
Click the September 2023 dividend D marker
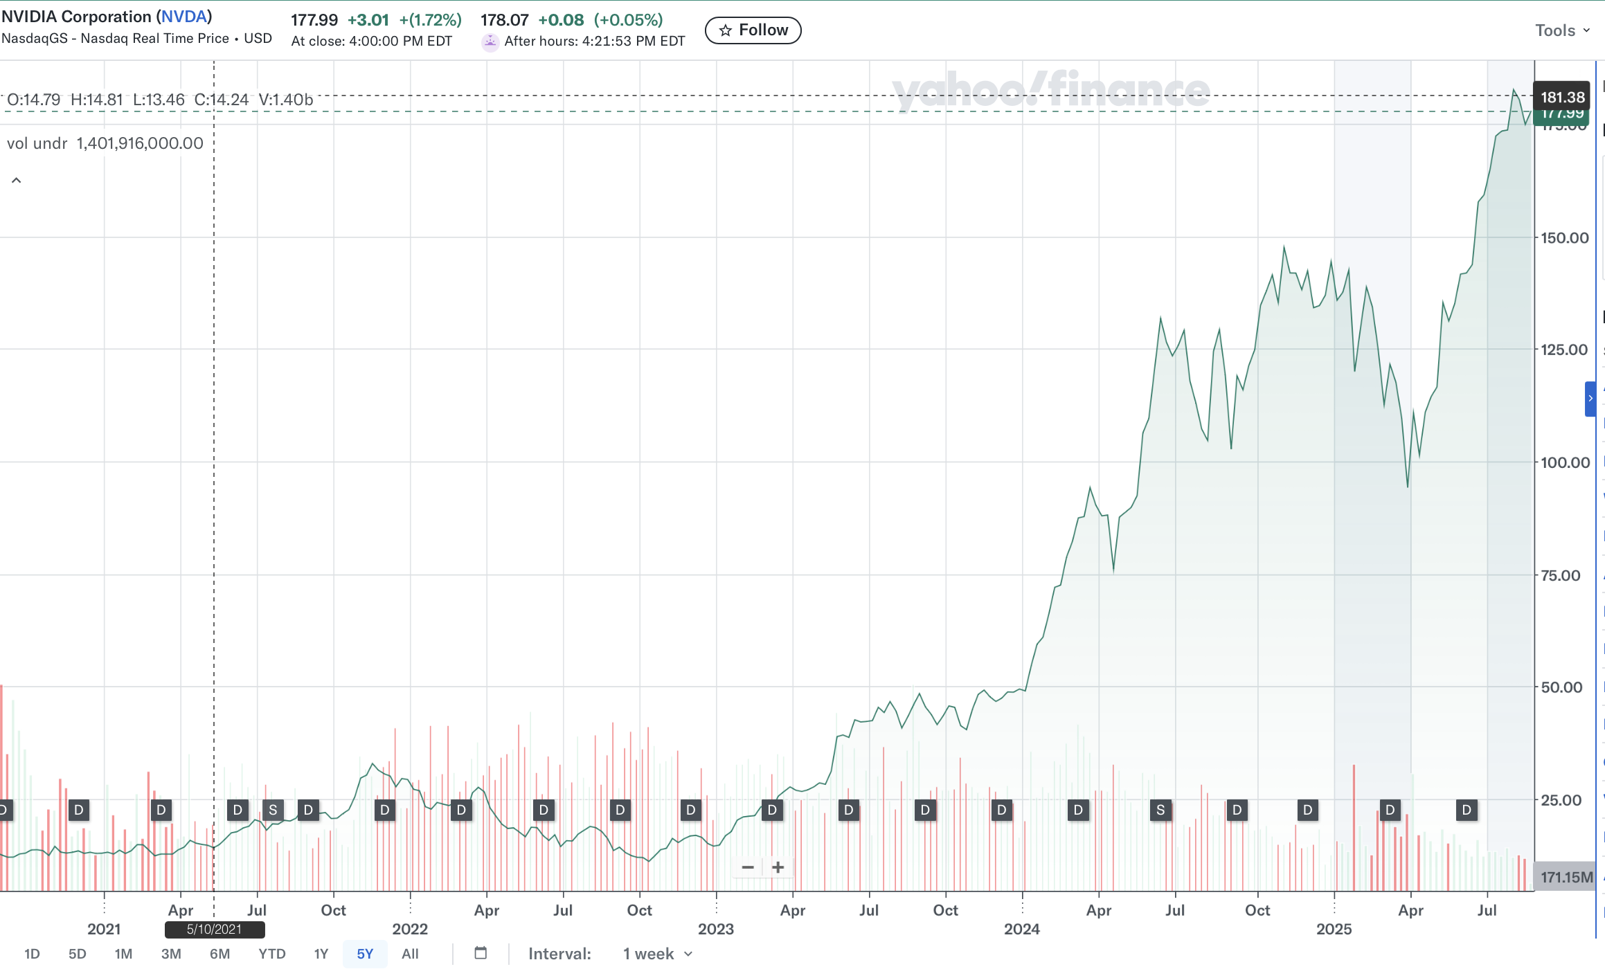click(925, 810)
